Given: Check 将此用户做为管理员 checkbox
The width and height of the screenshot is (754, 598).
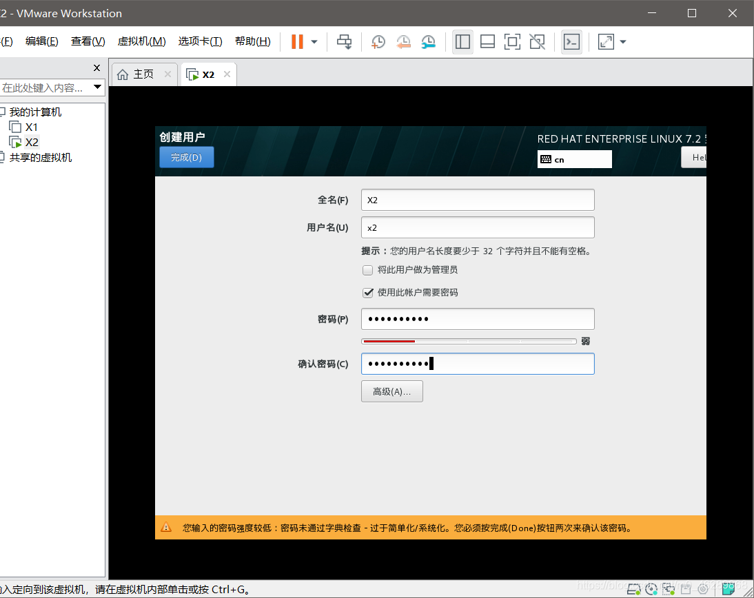Looking at the screenshot, I should pyautogui.click(x=368, y=270).
